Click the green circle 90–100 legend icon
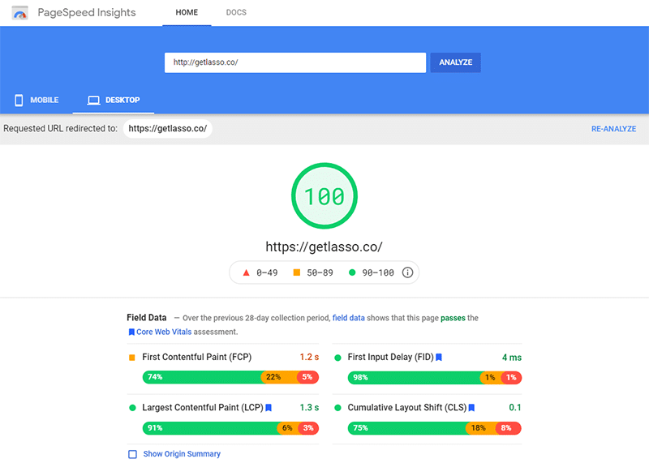Screen dimensions: 649x476 point(352,272)
